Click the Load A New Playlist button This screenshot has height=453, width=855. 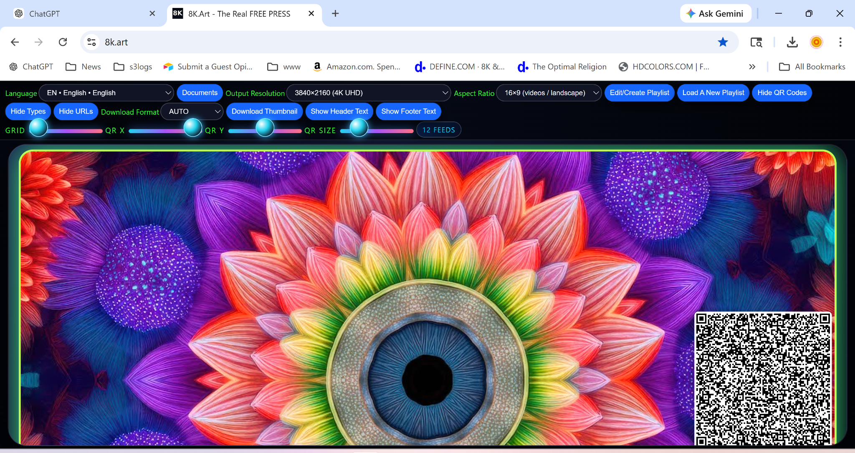coord(713,93)
